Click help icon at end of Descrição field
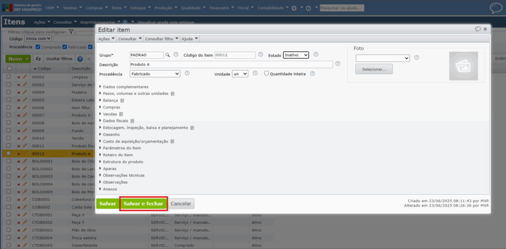 pos(338,64)
